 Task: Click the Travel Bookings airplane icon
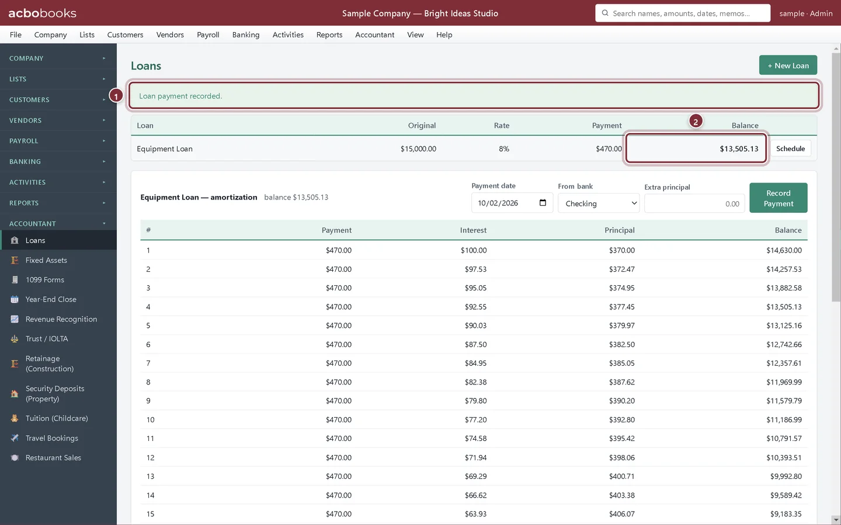15,438
